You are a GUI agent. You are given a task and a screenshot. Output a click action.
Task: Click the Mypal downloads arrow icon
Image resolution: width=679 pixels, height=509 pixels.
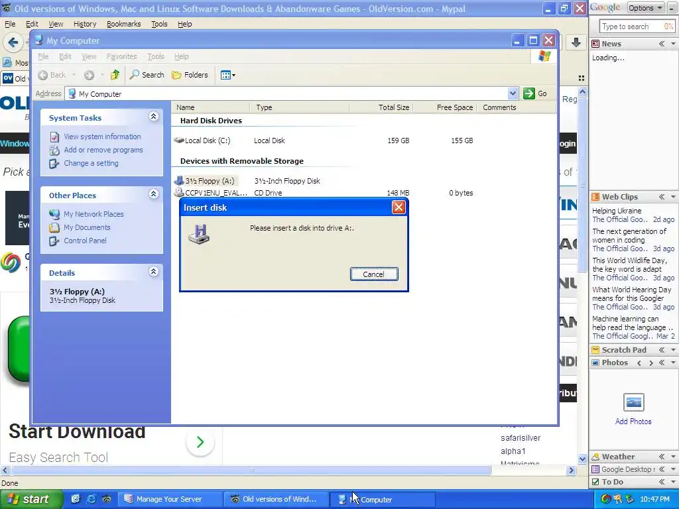[576, 42]
